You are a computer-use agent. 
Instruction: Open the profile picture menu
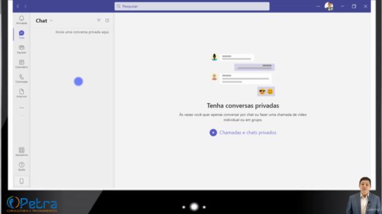pos(329,7)
